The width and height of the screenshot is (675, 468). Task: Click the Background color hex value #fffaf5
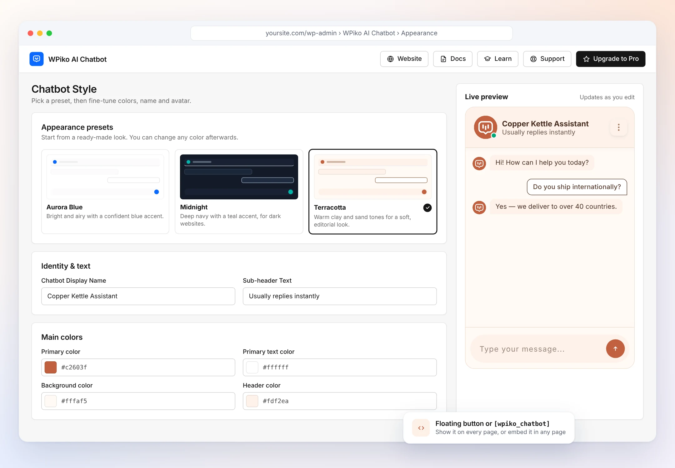[x=74, y=401]
